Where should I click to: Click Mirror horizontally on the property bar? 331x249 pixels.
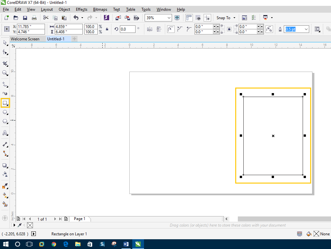coord(149,29)
